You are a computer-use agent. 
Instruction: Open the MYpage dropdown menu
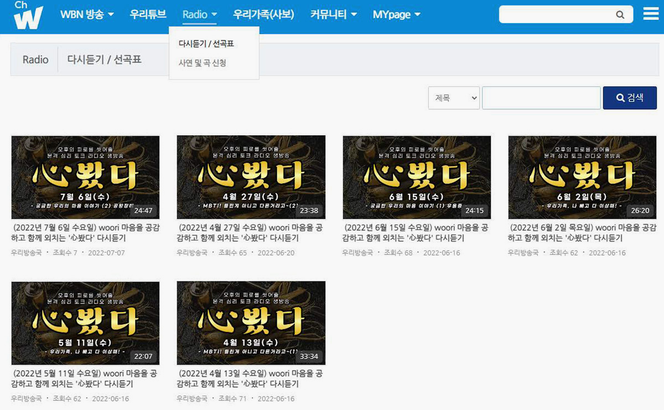396,14
